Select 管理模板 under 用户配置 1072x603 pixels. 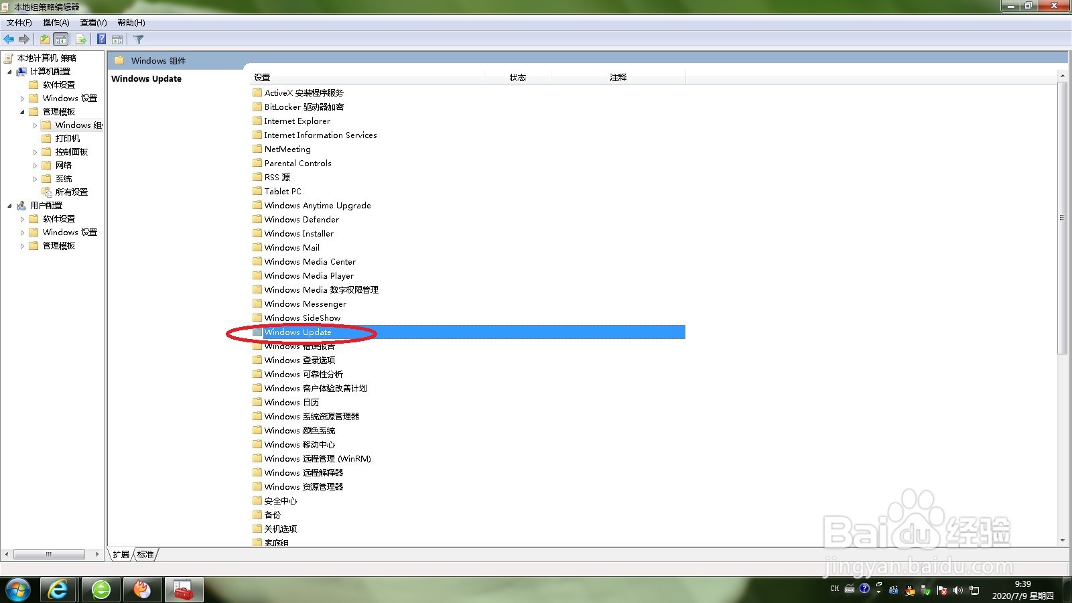pyautogui.click(x=59, y=246)
